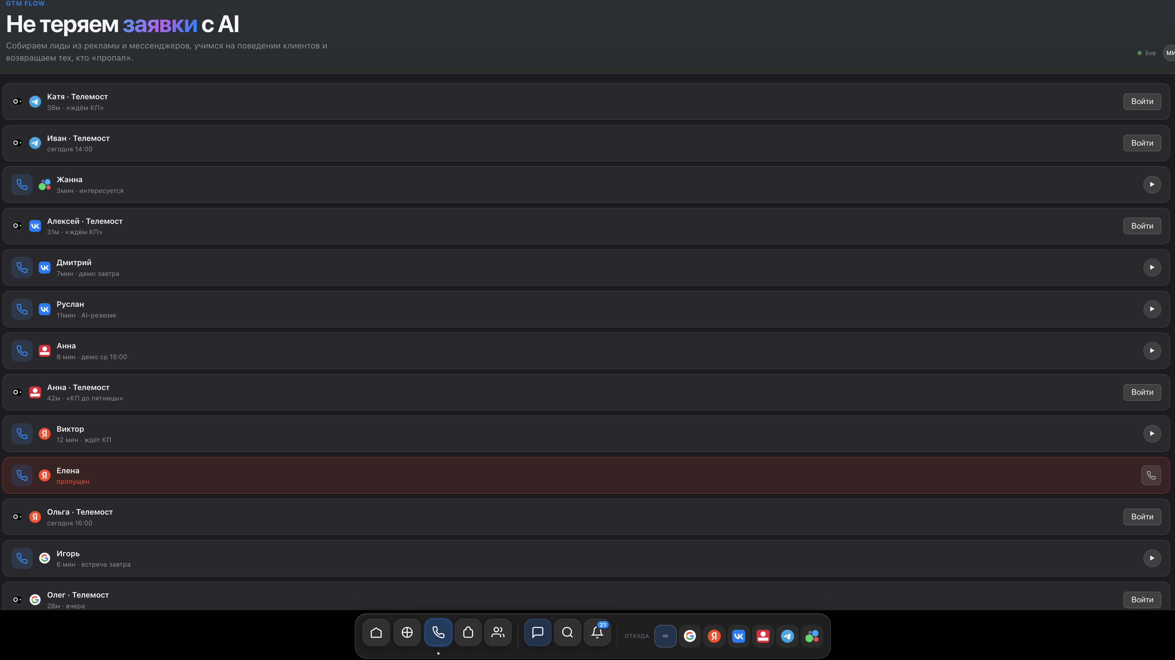Join Иван Телемост meeting via Войти
Image resolution: width=1175 pixels, height=660 pixels.
(x=1142, y=143)
